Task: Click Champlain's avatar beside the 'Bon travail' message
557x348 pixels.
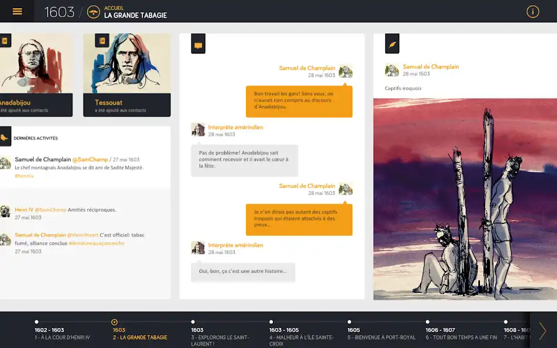Action: 345,71
